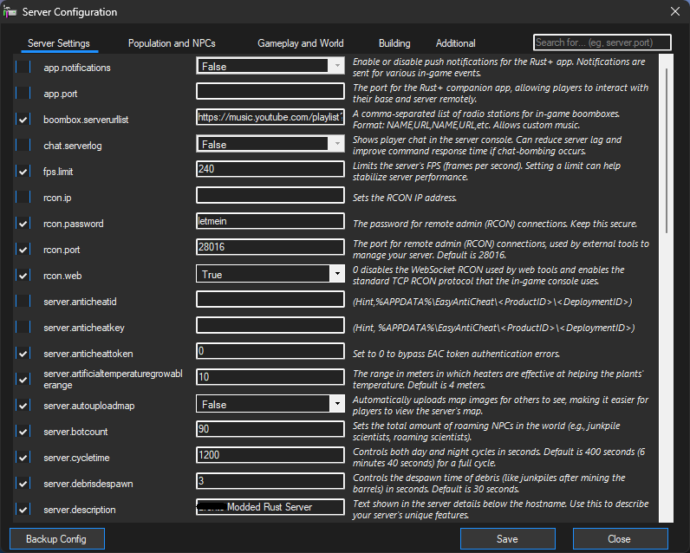This screenshot has width=690, height=553.
Task: Enable the chat.serverlog checkbox
Action: (23, 145)
